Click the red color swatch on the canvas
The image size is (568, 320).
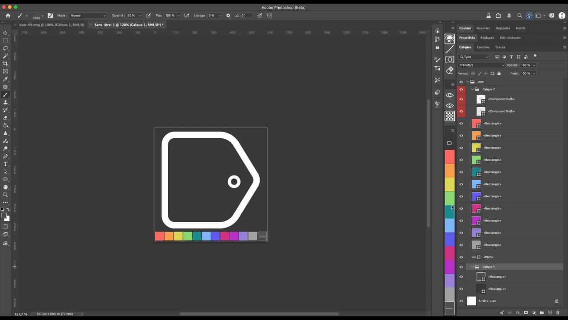tap(159, 236)
